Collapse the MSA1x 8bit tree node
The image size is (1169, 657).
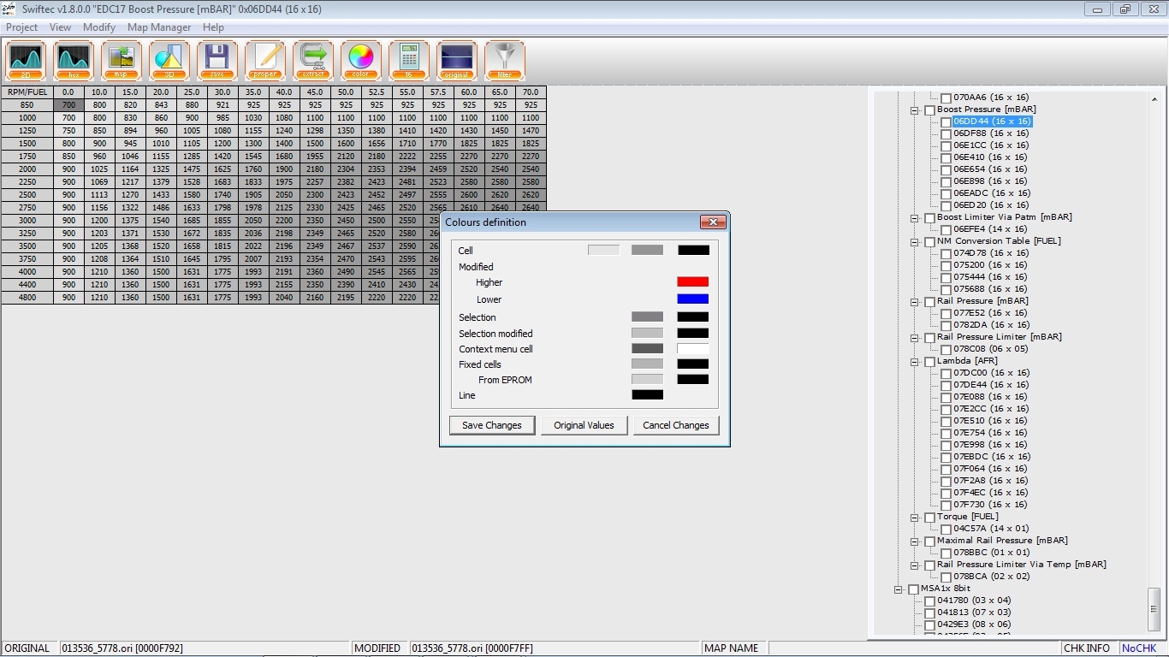click(x=899, y=589)
